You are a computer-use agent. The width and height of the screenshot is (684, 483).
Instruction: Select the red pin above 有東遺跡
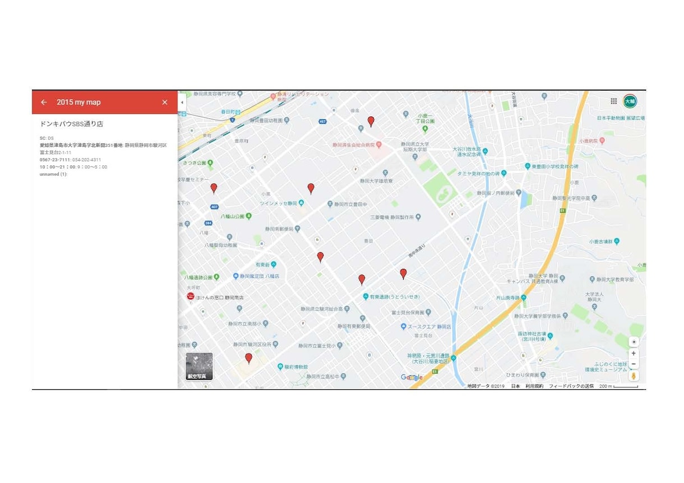362,279
